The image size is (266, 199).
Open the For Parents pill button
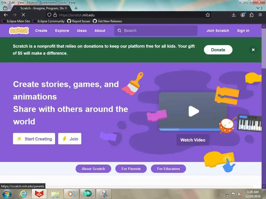pos(131,169)
